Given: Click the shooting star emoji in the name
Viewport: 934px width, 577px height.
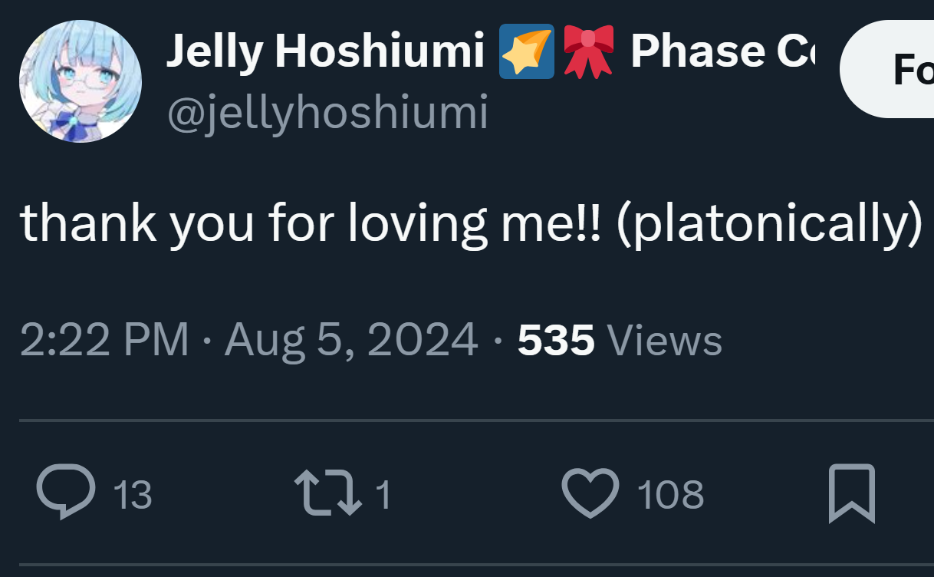Looking at the screenshot, I should click(526, 51).
